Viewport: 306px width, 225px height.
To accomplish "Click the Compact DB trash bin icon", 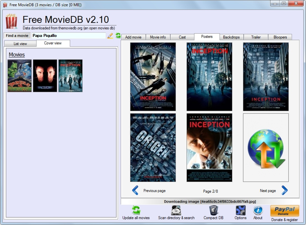I will tap(214, 210).
